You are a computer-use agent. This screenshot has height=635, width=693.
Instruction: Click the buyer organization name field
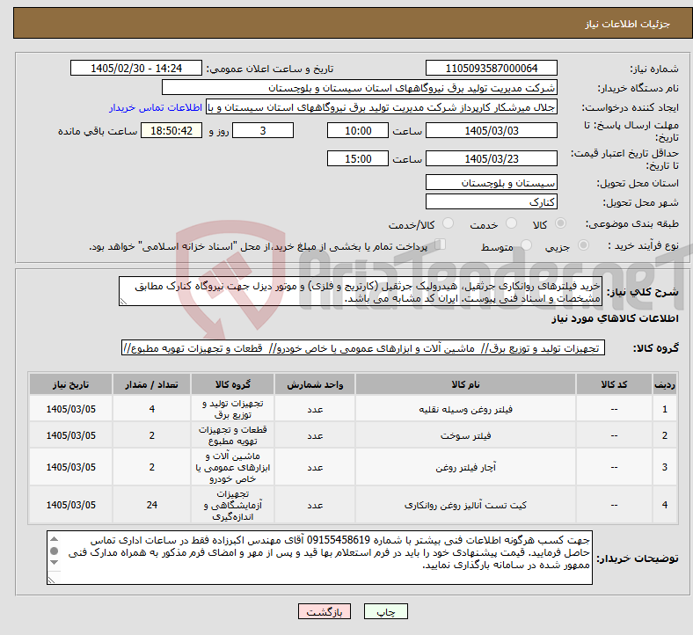coord(360,87)
